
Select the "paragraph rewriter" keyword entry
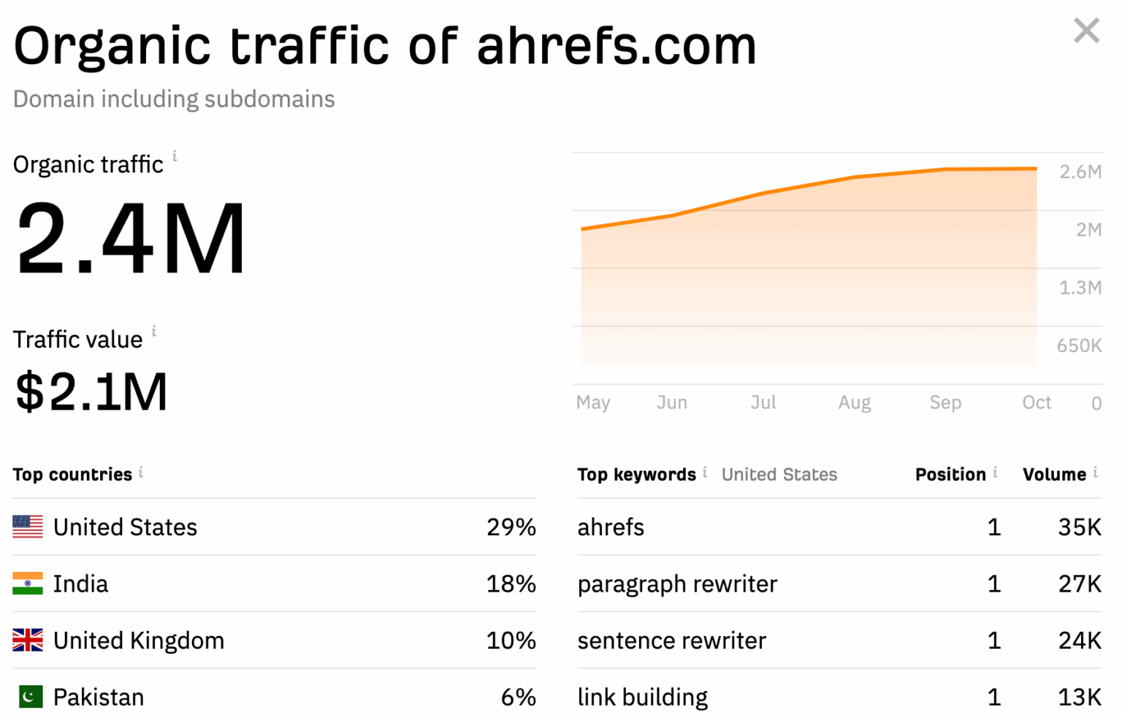[677, 584]
